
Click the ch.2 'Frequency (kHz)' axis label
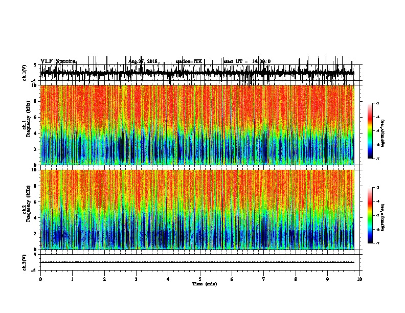coord(28,204)
